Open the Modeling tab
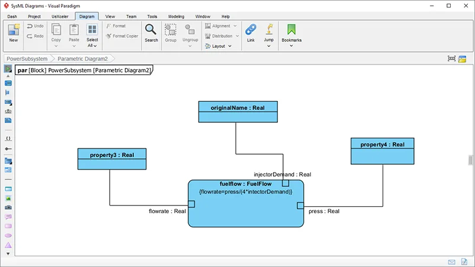 (x=176, y=17)
